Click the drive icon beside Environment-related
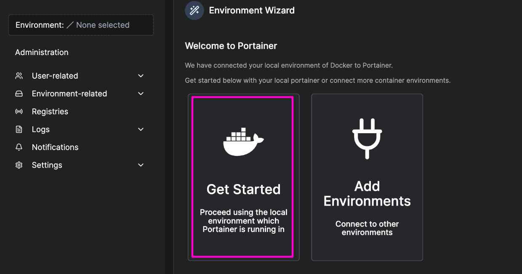This screenshot has width=522, height=274. [x=19, y=94]
